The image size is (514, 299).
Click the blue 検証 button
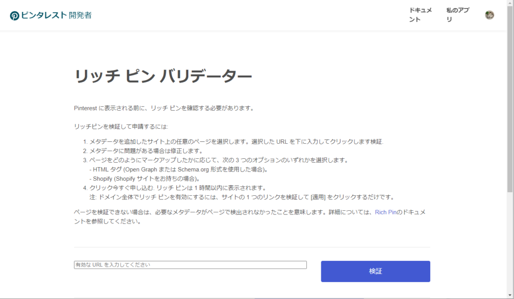click(x=375, y=271)
